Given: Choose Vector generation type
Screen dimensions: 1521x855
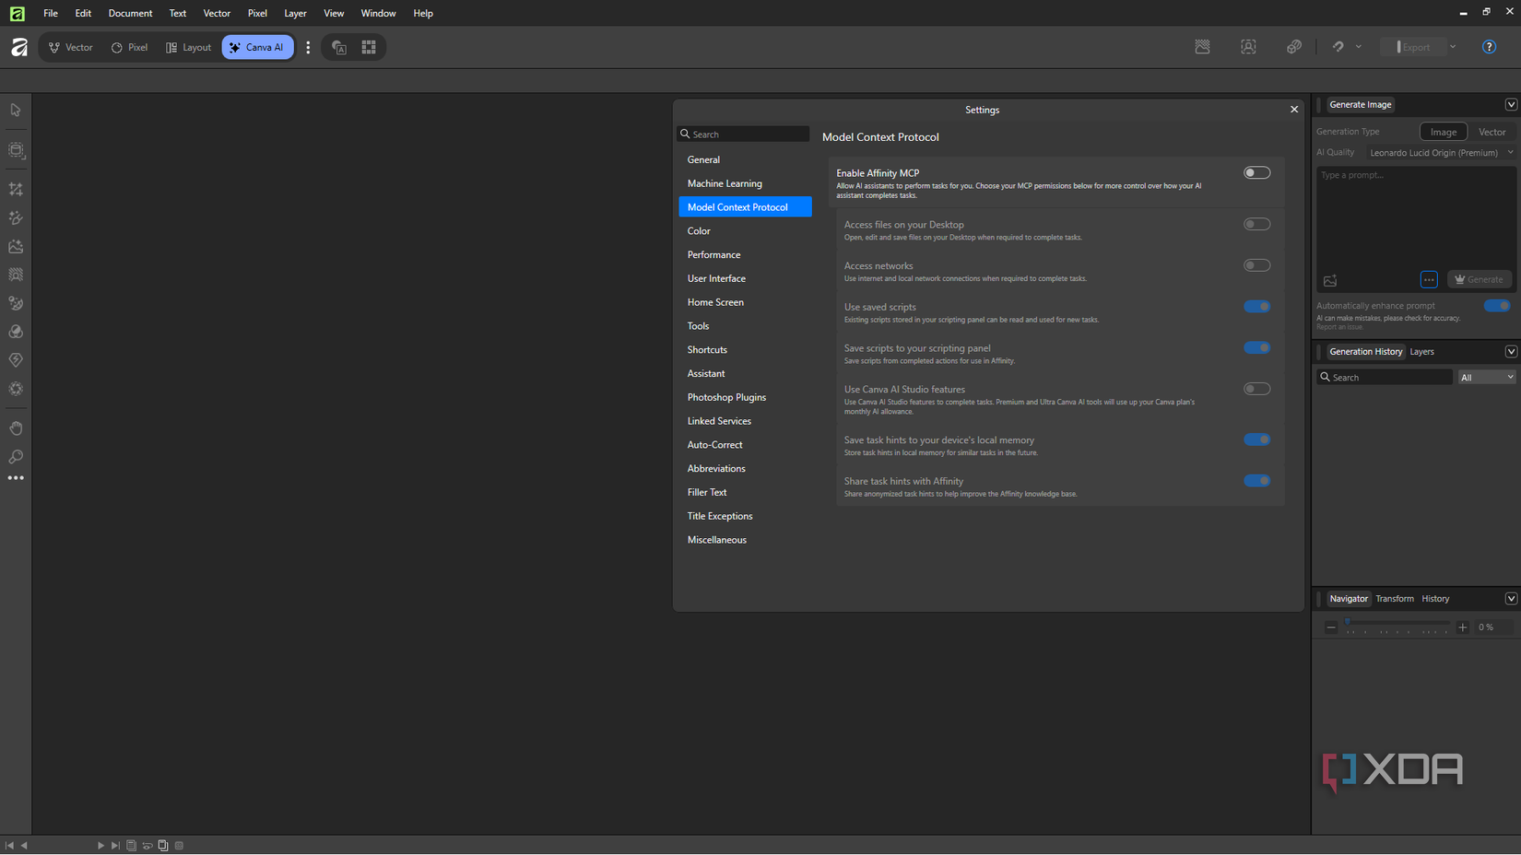Looking at the screenshot, I should point(1492,132).
